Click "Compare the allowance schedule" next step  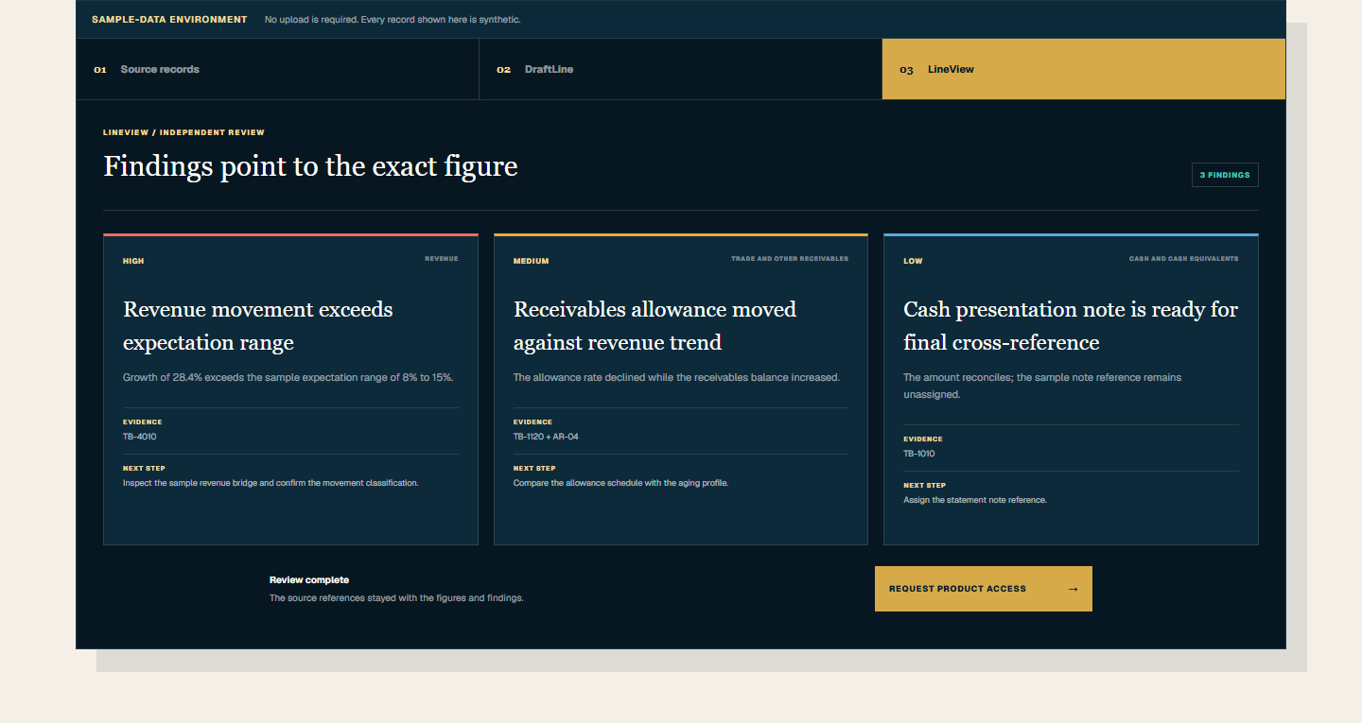pyautogui.click(x=620, y=483)
